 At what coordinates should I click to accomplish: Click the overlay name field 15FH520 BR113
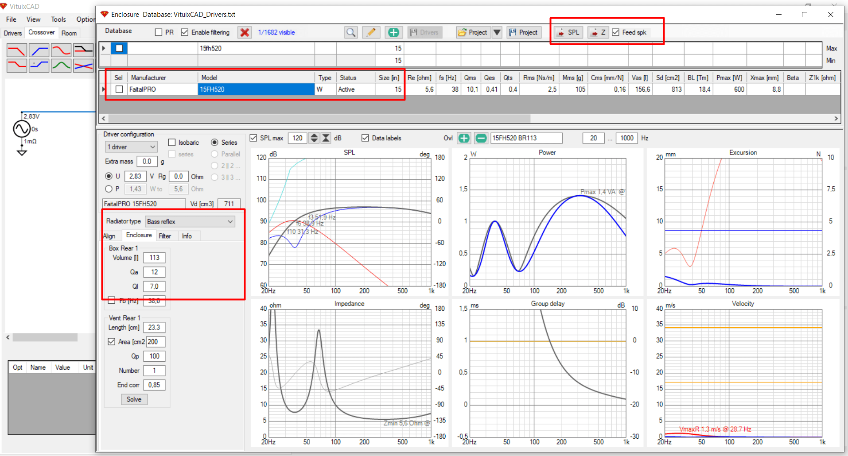(526, 138)
